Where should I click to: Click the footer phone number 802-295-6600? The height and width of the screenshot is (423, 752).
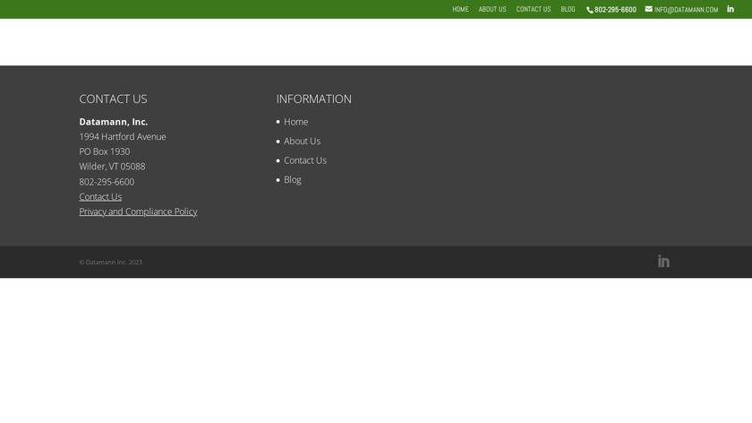[107, 182]
